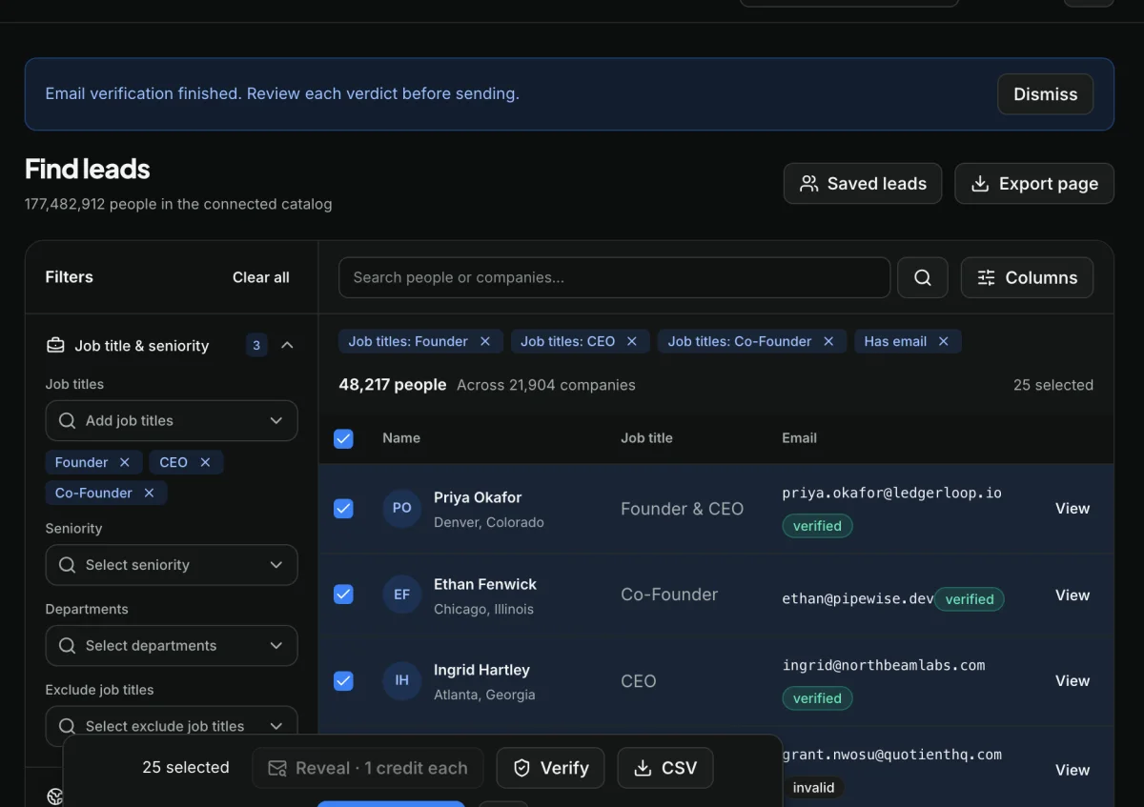Click email ingrid@northbeamlabs.com
Viewport: 1144px width, 807px height.
tap(884, 666)
